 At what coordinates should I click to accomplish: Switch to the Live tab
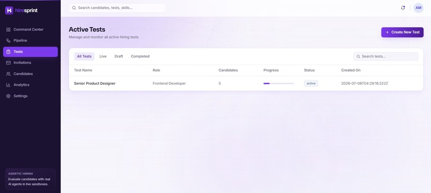point(103,57)
